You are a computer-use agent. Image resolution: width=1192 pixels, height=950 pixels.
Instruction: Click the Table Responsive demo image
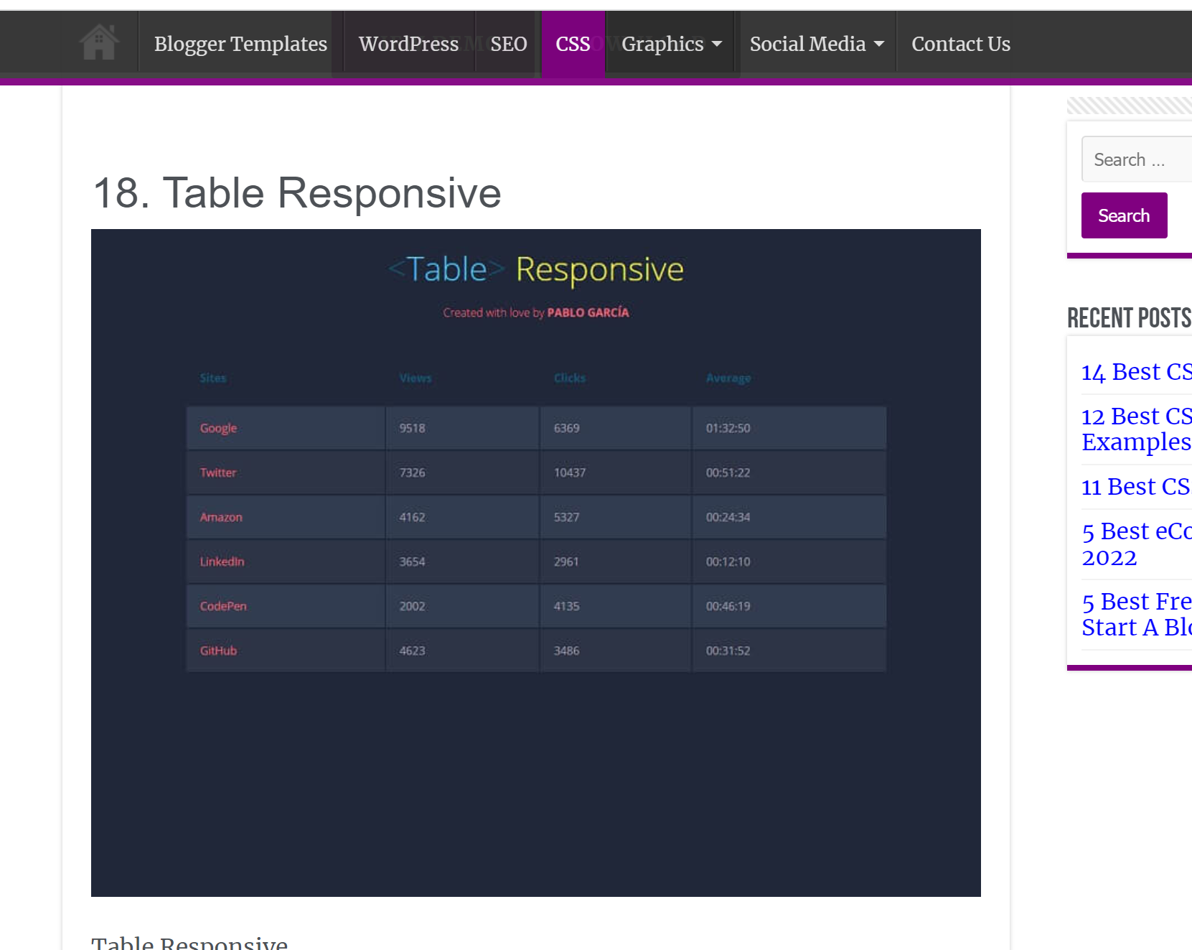click(536, 562)
